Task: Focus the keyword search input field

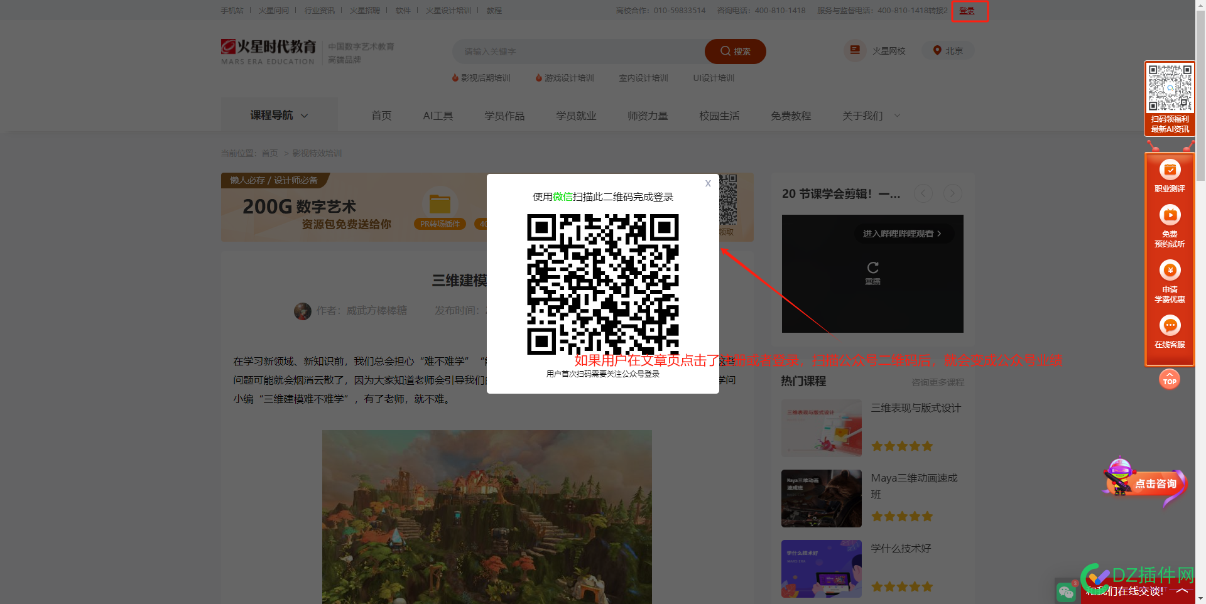Action: tap(579, 51)
